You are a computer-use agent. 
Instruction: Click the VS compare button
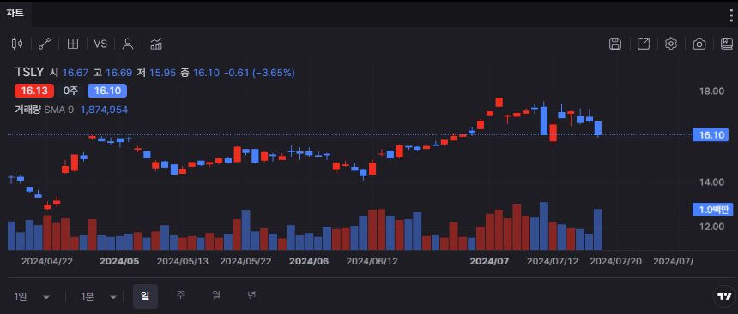pos(100,44)
